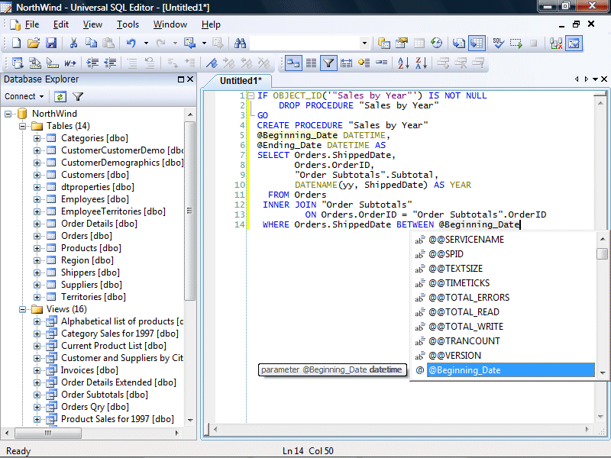611x458 pixels.
Task: Click the Database Explorer horizontal scrollbar thumb
Action: point(48,433)
